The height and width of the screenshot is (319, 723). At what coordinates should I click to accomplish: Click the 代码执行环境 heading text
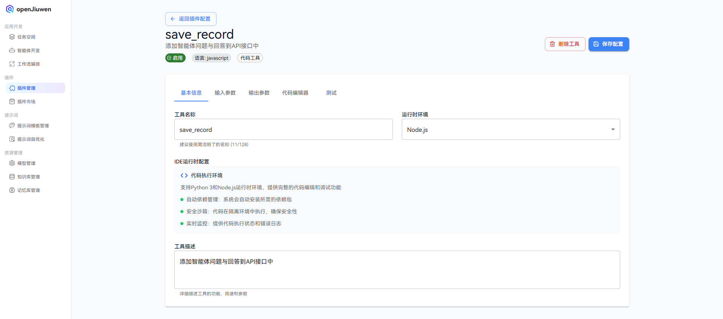[207, 175]
